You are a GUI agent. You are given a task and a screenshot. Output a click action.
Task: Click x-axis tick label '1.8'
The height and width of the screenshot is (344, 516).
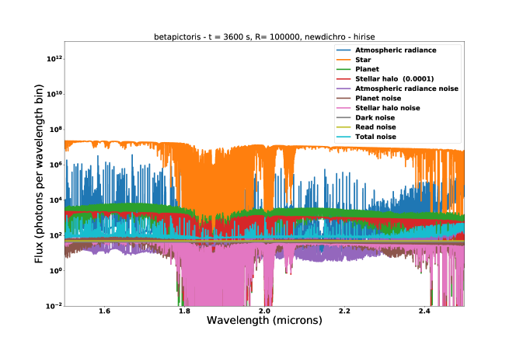(x=184, y=311)
